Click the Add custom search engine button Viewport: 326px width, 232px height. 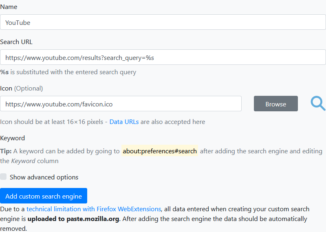[x=44, y=196]
